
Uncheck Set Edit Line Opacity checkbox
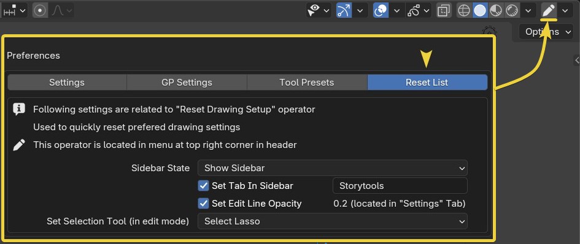tap(203, 204)
